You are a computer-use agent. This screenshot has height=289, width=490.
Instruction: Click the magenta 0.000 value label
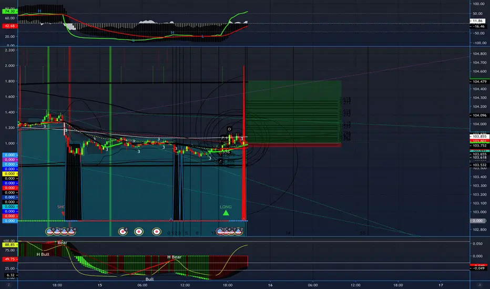[x=9, y=160]
